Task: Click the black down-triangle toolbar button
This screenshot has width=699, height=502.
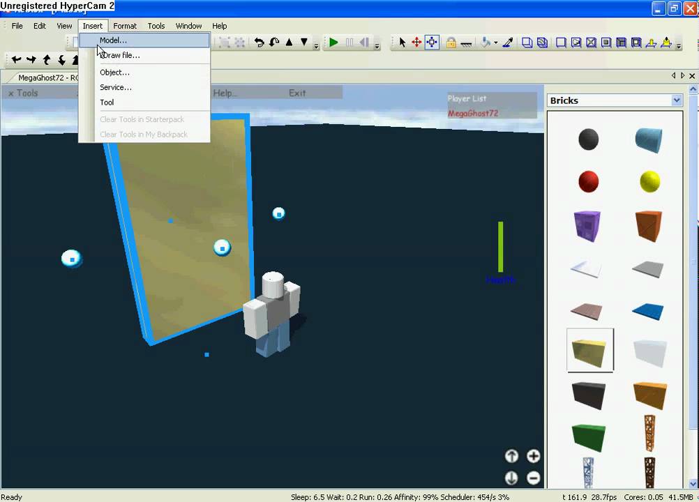Action: (x=304, y=42)
